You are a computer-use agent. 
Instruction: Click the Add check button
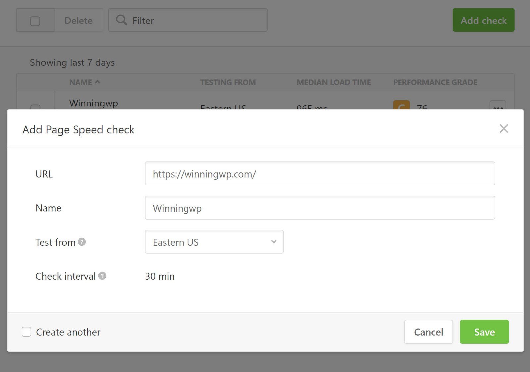(484, 20)
